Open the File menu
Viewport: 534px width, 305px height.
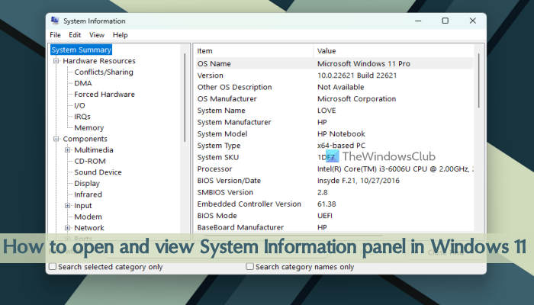click(x=55, y=35)
